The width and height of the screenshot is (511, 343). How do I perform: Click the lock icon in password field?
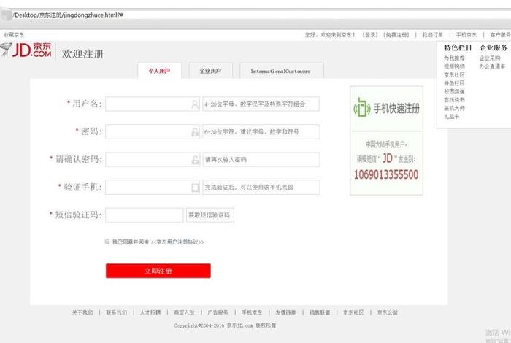point(195,132)
